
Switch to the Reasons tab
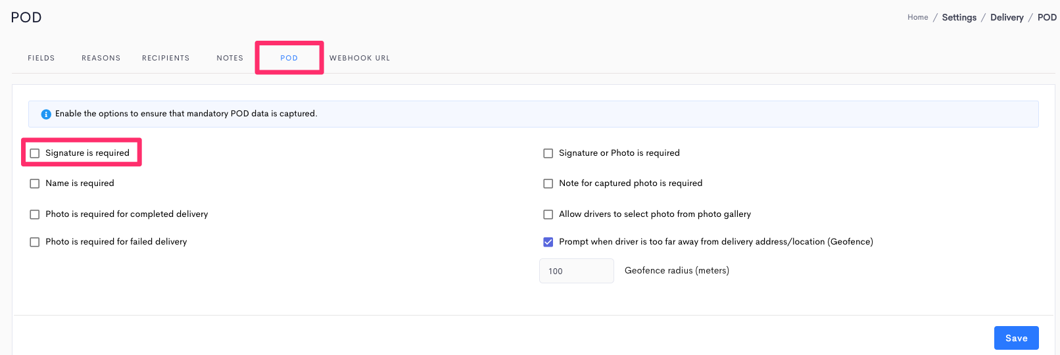coord(101,58)
